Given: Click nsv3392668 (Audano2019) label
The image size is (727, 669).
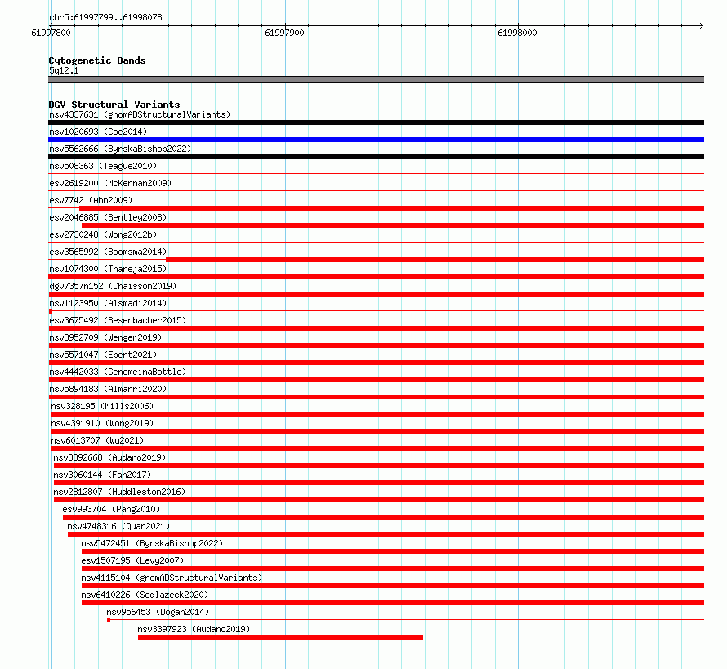Looking at the screenshot, I should click(x=109, y=457).
